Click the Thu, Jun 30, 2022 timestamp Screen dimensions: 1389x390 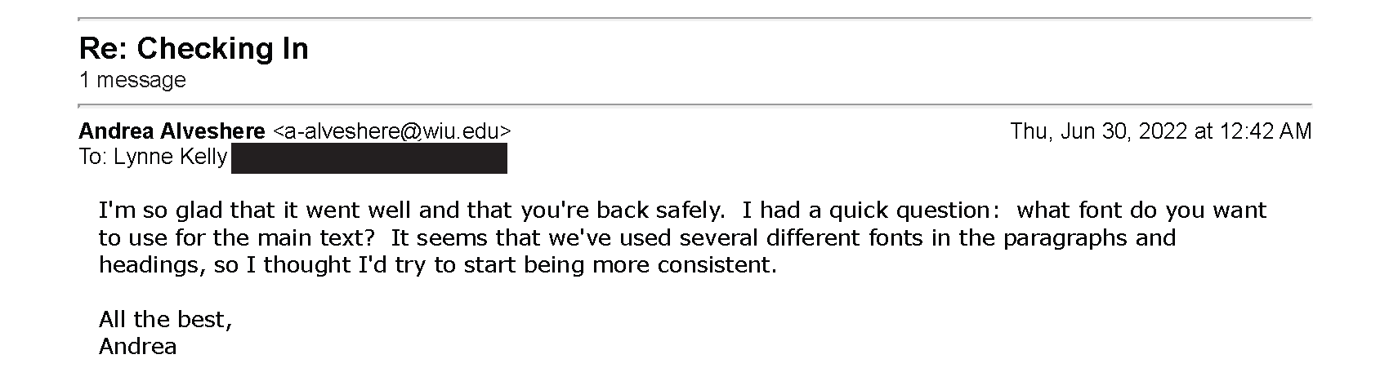pos(1161,131)
